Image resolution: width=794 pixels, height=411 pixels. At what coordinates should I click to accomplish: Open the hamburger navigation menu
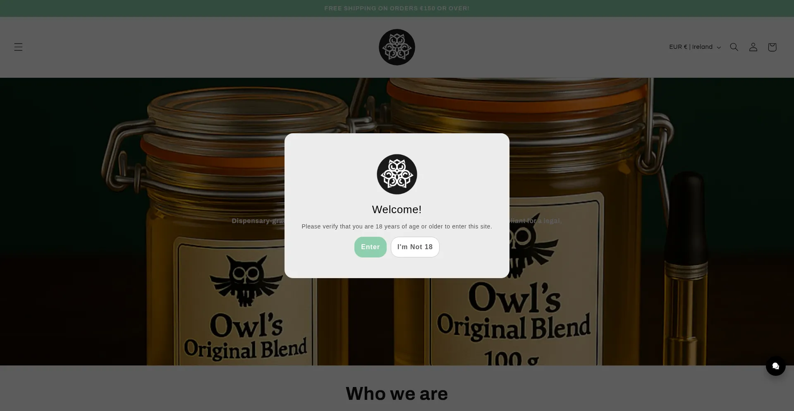18,47
